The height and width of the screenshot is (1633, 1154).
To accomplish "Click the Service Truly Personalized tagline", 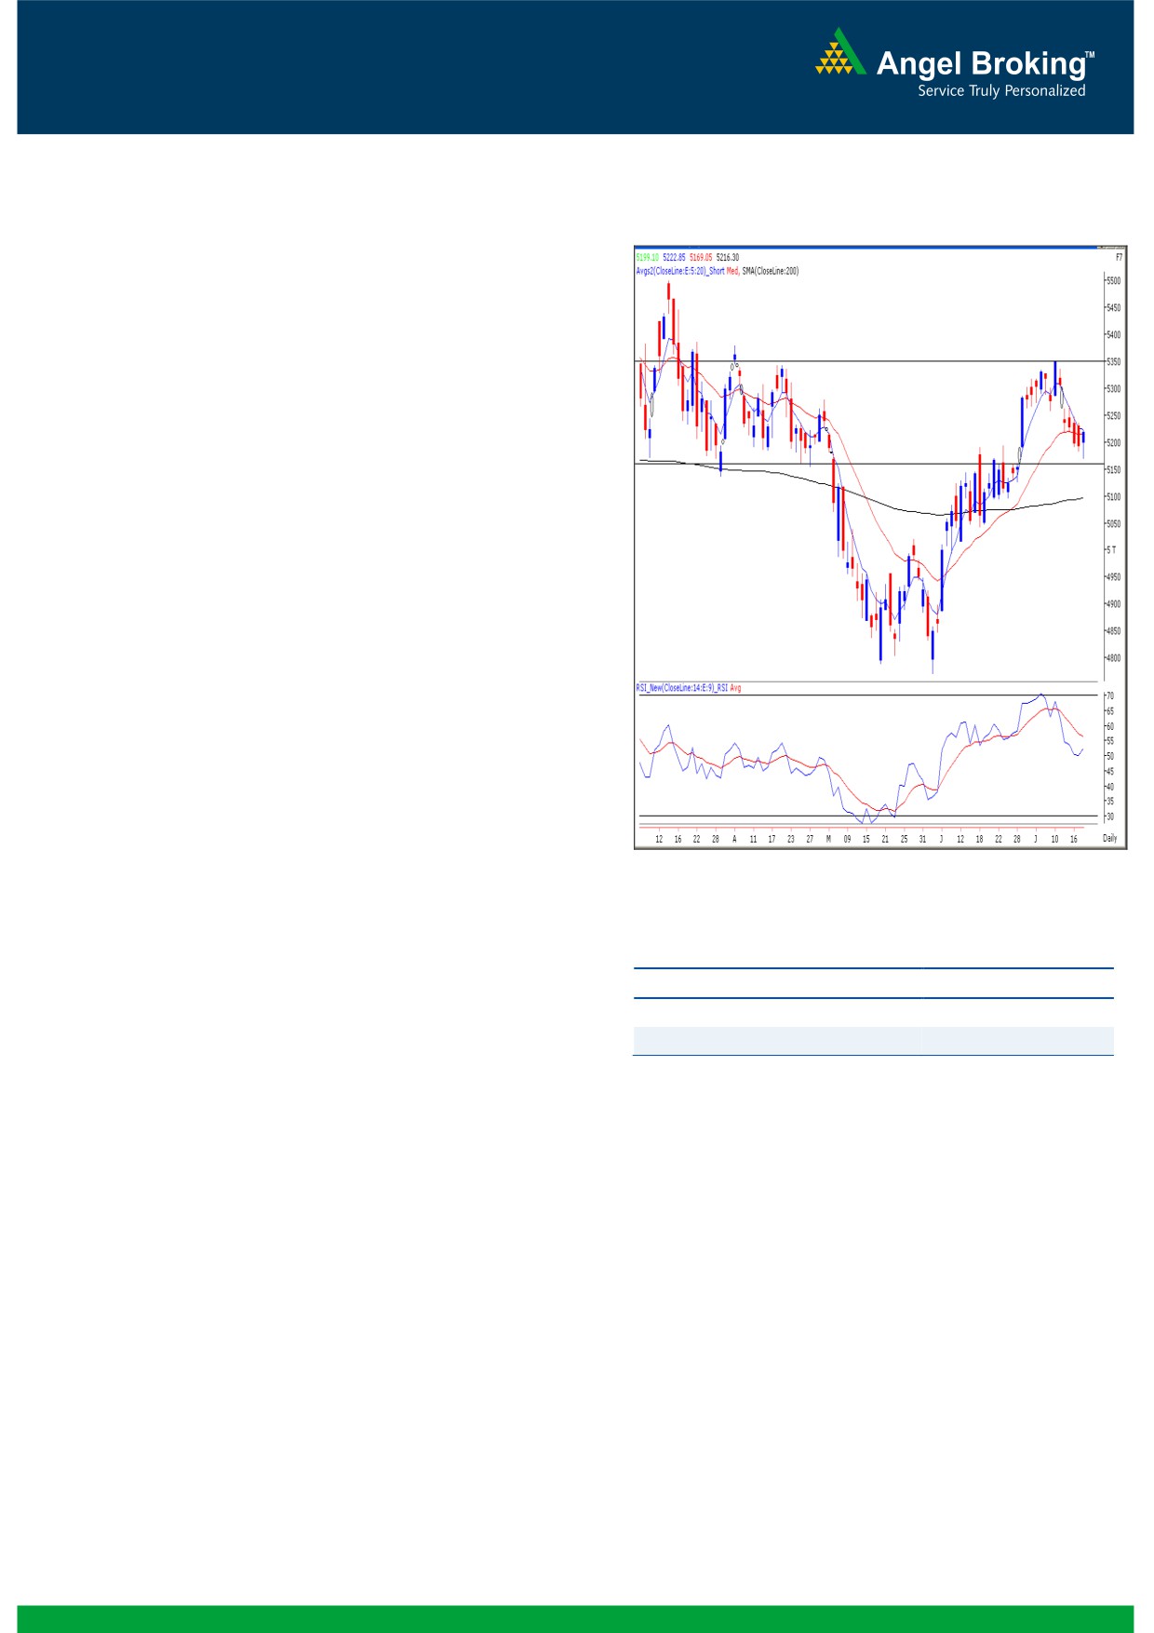I will coord(1001,91).
